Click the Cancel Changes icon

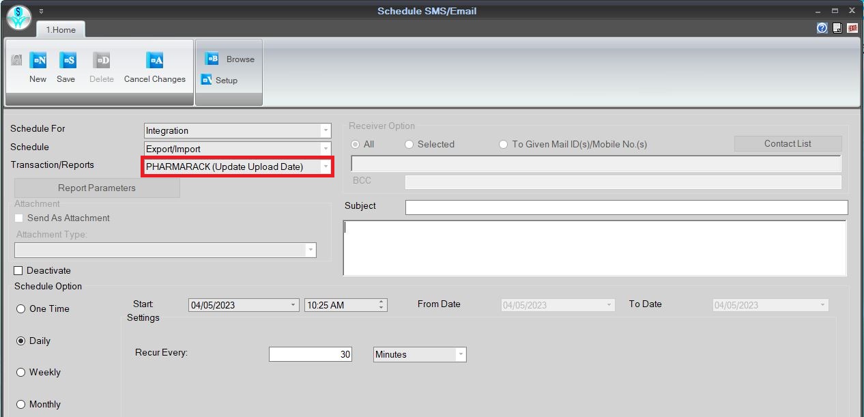pyautogui.click(x=155, y=60)
